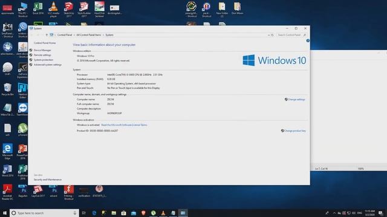Open the Windows Start menu
The width and height of the screenshot is (387, 217).
5,213
